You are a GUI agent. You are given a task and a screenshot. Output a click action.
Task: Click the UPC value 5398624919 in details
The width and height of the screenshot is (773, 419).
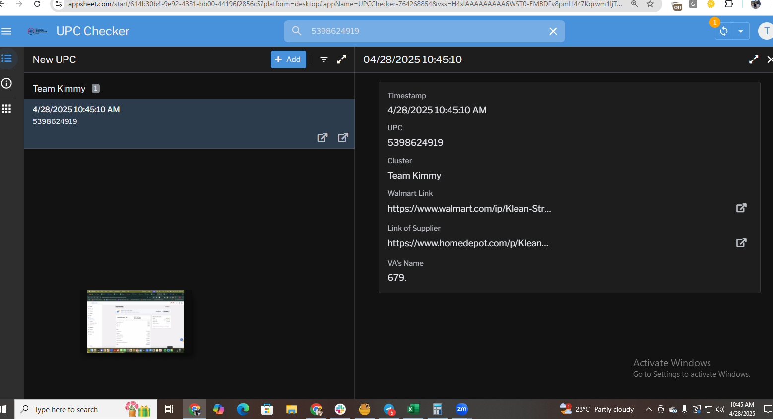tap(415, 143)
